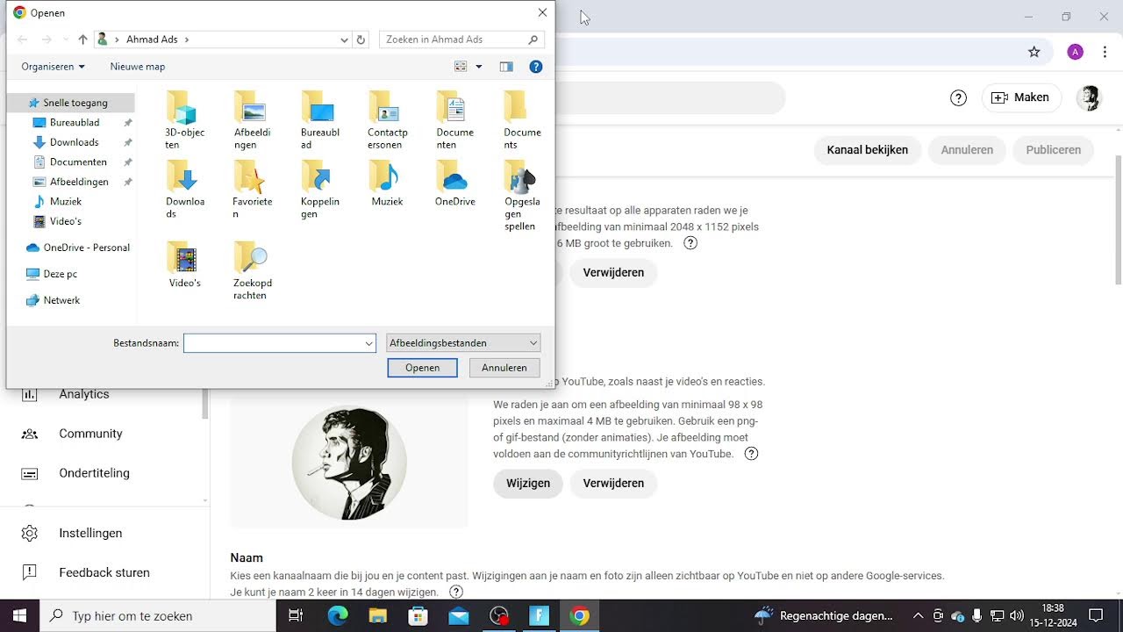Click the YouTube Studio page vertical scrollbar
The height and width of the screenshot is (632, 1123).
(x=1118, y=219)
